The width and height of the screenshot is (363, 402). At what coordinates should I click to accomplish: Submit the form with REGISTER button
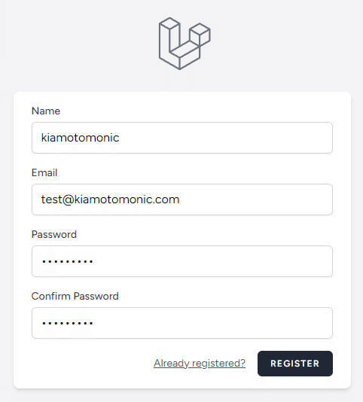pos(295,364)
